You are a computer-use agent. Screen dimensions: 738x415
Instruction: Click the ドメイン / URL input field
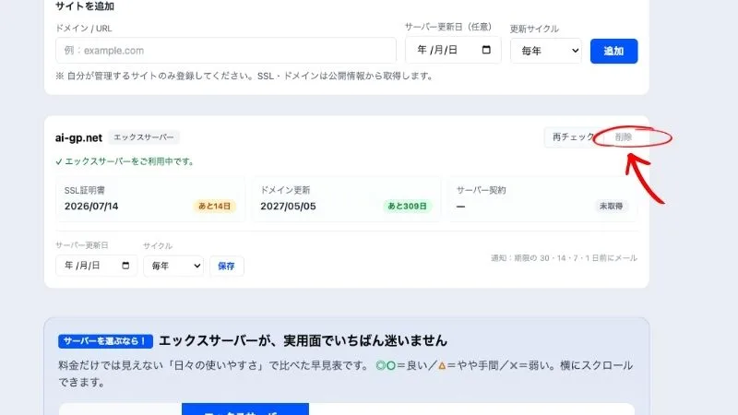pyautogui.click(x=225, y=51)
